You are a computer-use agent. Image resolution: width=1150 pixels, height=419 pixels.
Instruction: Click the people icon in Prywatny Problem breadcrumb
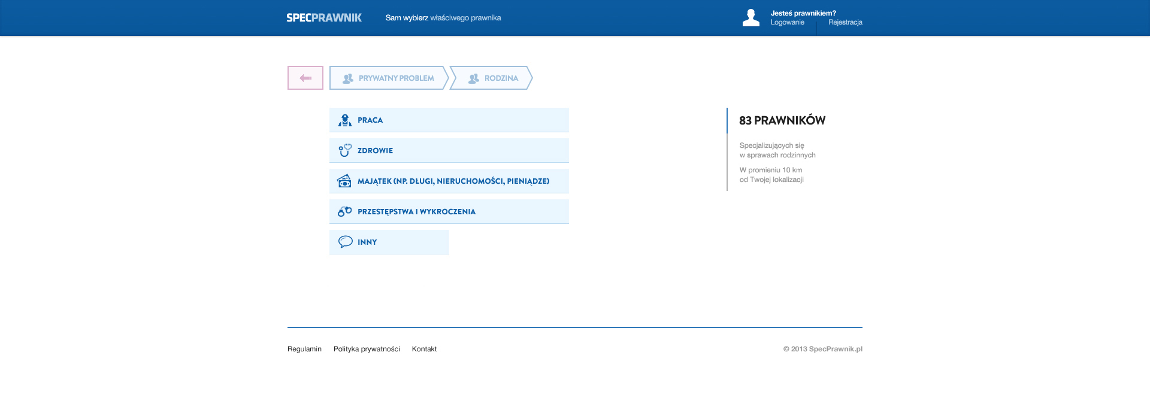tap(348, 78)
